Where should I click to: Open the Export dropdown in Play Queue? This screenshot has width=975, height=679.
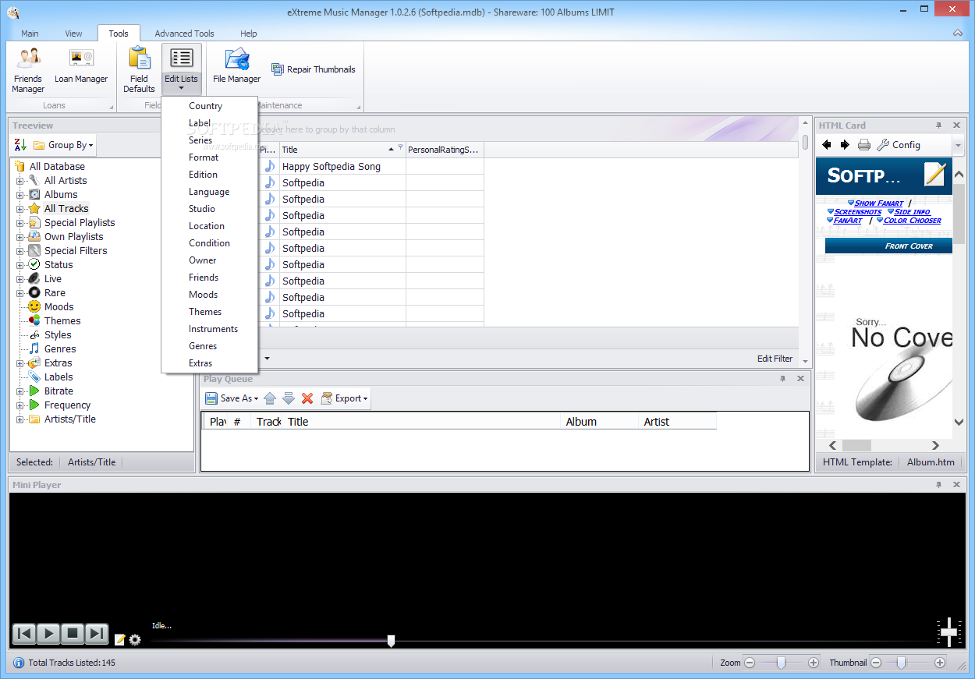point(343,398)
